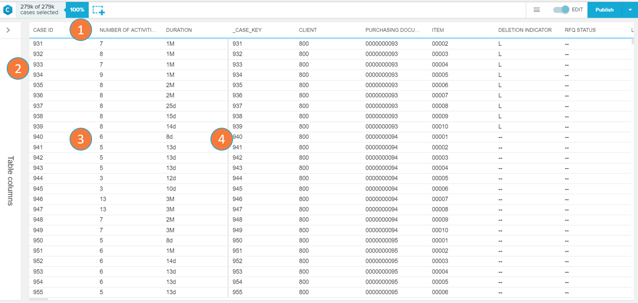
Task: Select the _CASE_KEY column header
Action: (x=247, y=30)
